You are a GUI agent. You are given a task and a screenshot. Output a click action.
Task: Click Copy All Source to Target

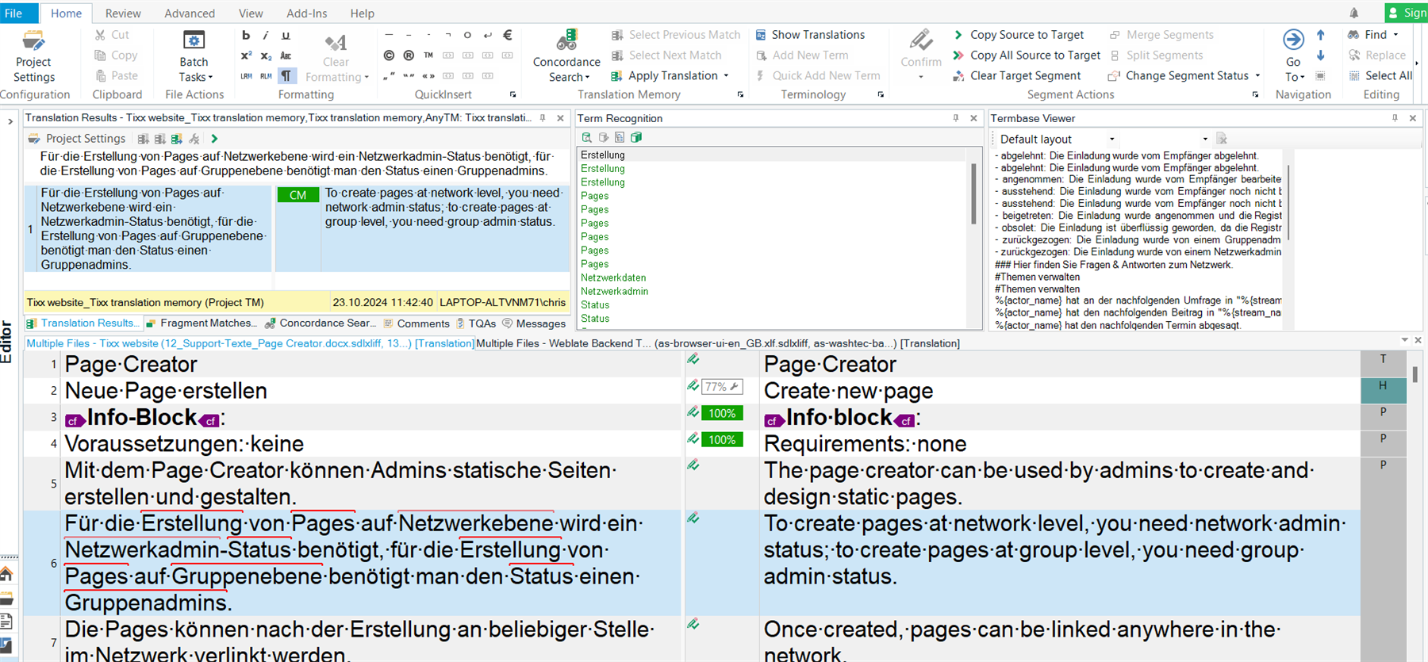coord(1027,55)
